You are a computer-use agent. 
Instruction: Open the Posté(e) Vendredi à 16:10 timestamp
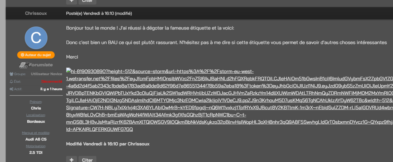coord(99,13)
